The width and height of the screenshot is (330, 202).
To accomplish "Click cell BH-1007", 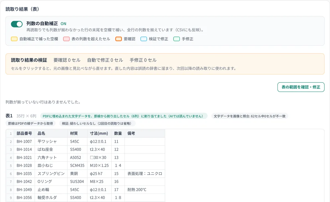I will coord(24,141).
